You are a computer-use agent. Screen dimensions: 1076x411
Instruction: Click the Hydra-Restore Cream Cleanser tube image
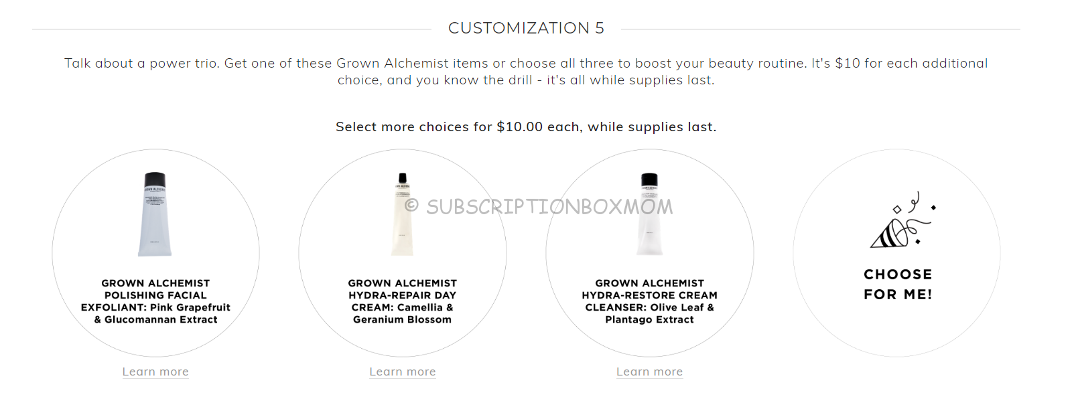point(649,214)
